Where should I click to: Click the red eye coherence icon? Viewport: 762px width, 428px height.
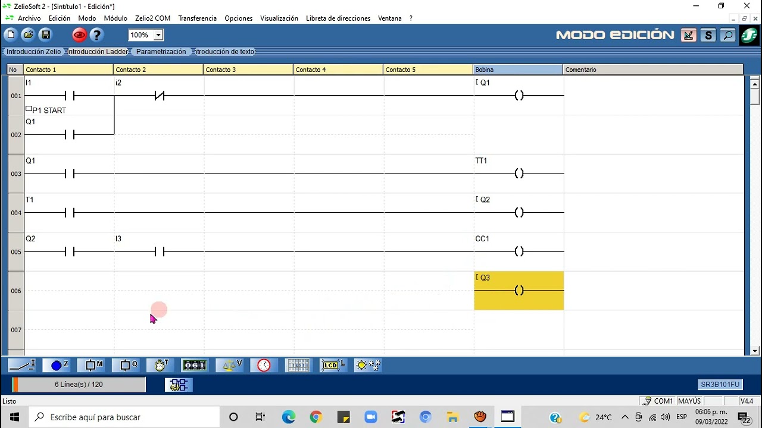[79, 35]
